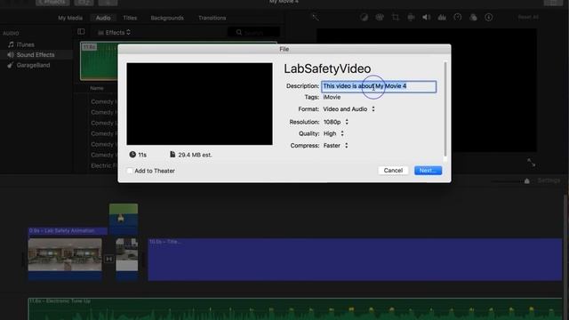The image size is (569, 320).
Task: Click the black preview thumbnail in dialog
Action: point(199,104)
